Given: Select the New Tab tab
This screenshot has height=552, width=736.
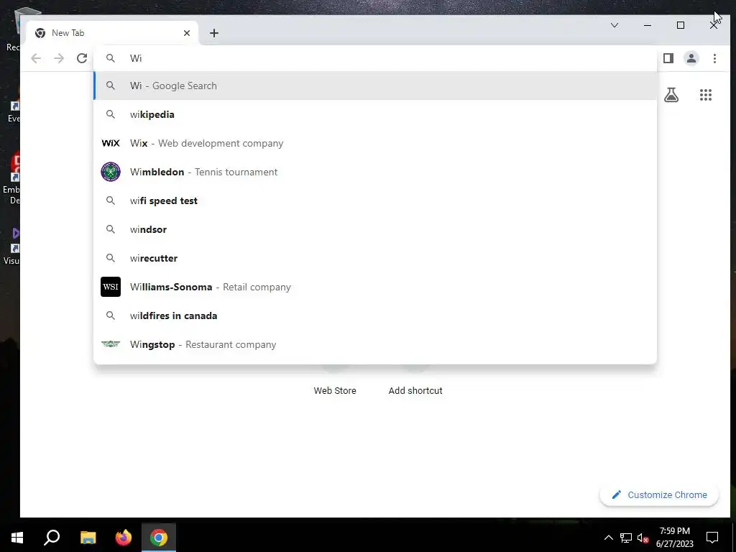Looking at the screenshot, I should [x=113, y=33].
